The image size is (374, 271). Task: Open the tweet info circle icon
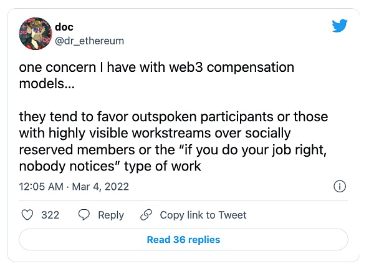point(340,186)
